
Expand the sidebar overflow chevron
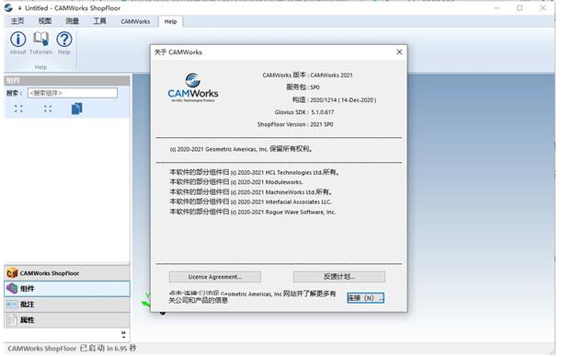click(x=123, y=334)
